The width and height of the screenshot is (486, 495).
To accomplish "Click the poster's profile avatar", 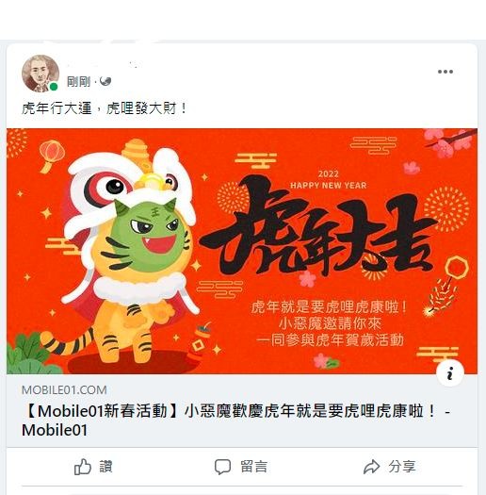I will click(x=40, y=74).
